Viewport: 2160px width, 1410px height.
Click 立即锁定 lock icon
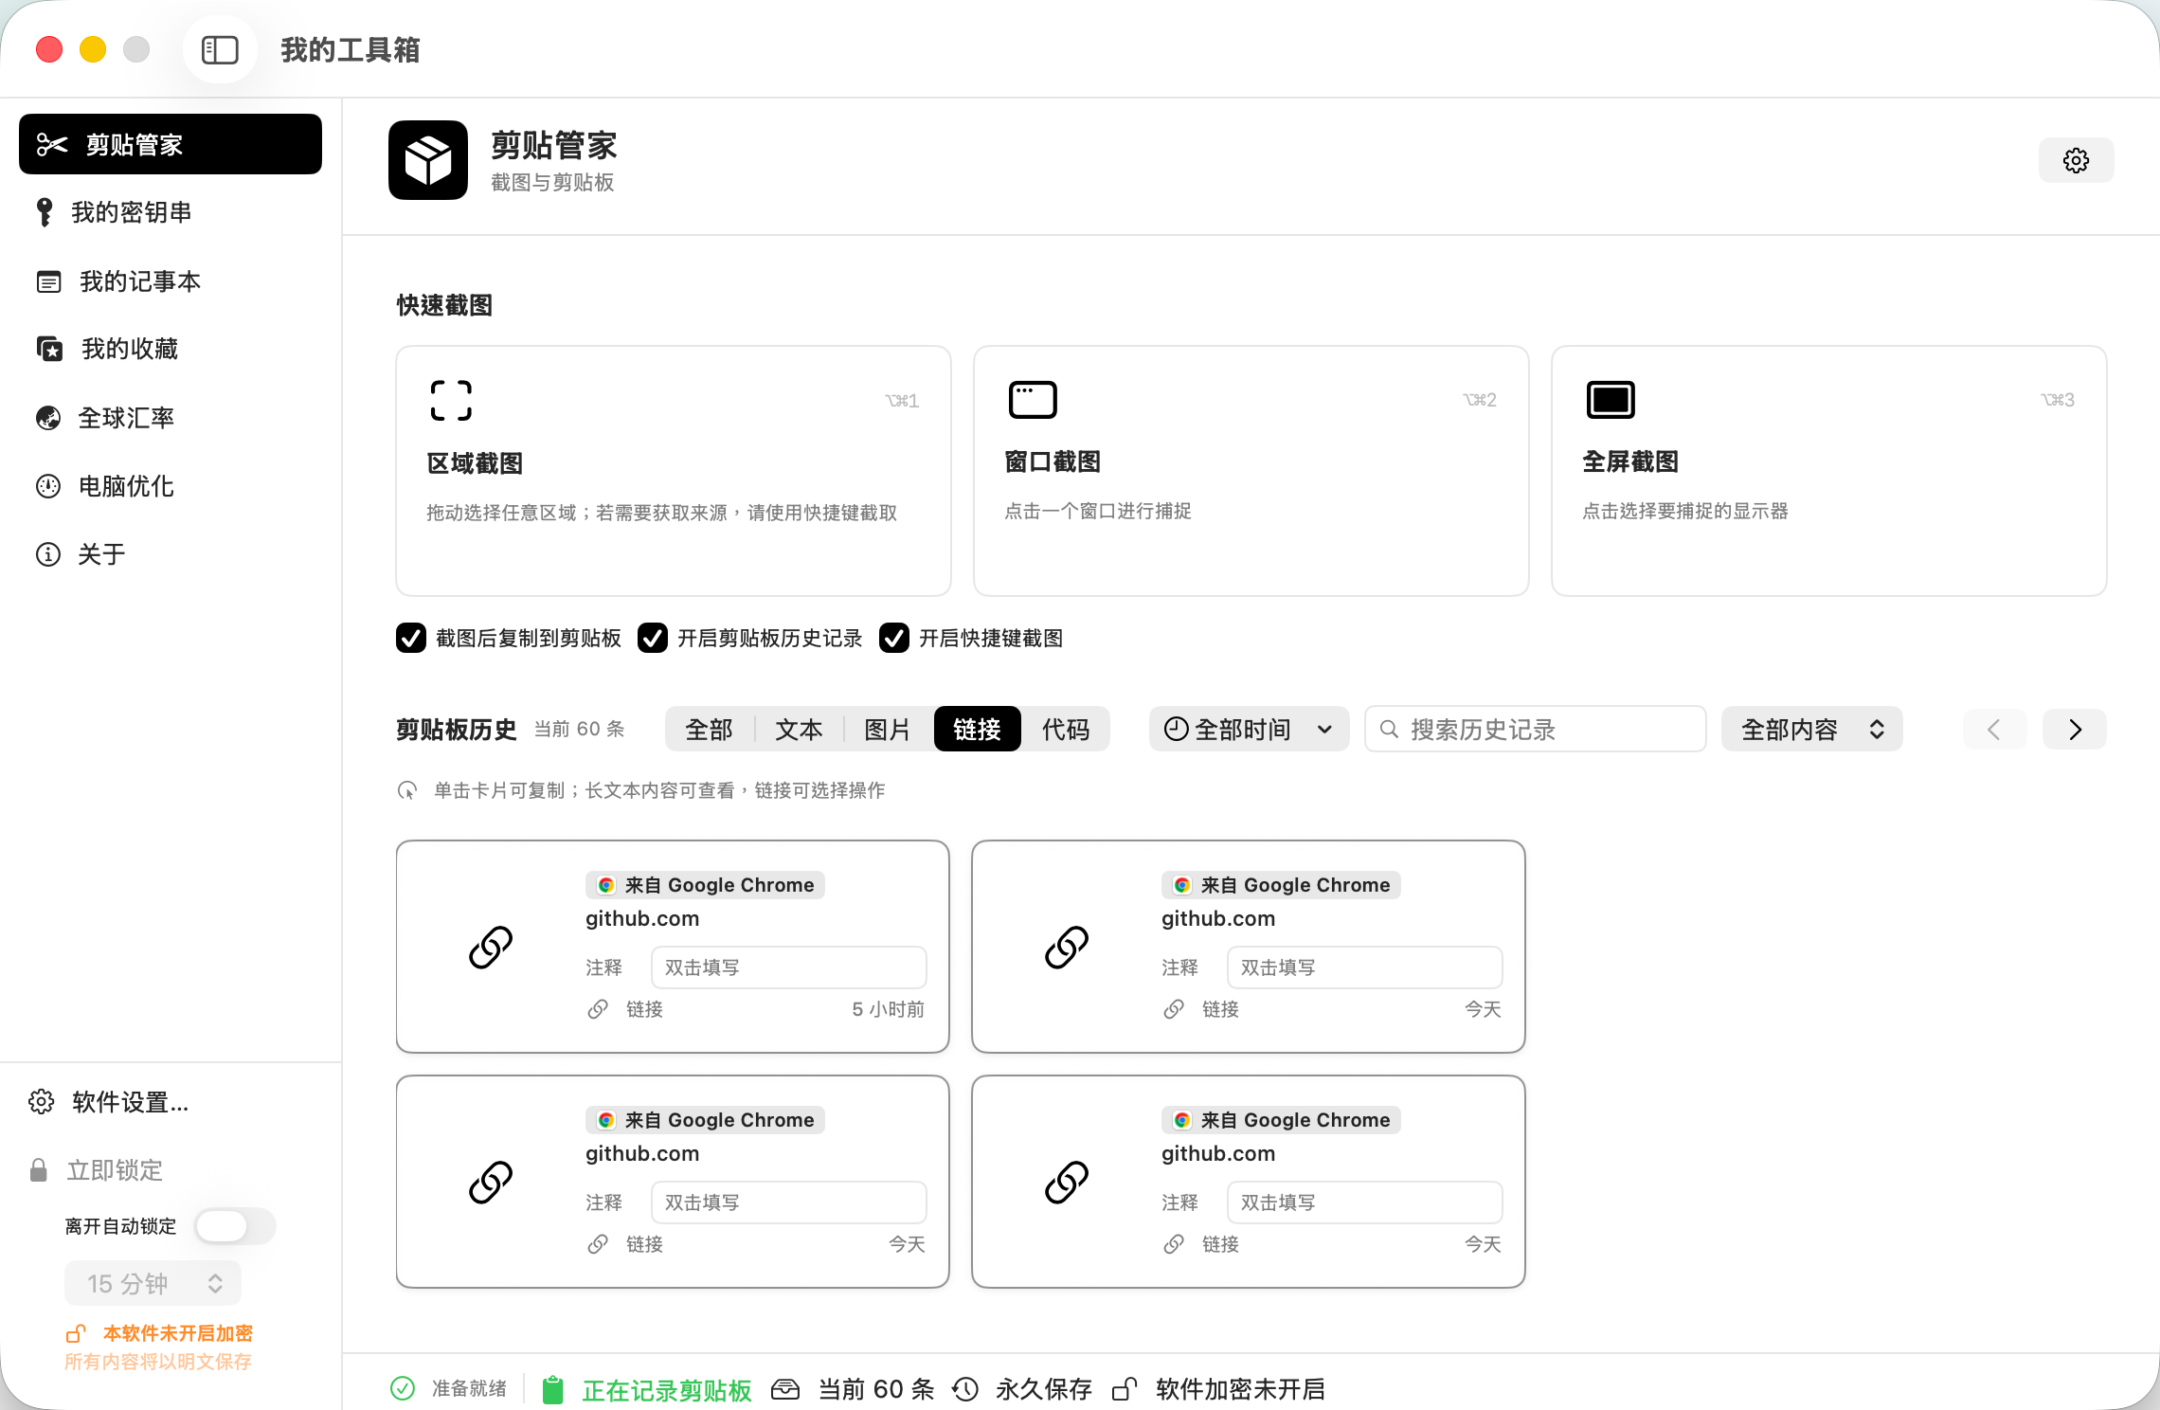[39, 1170]
